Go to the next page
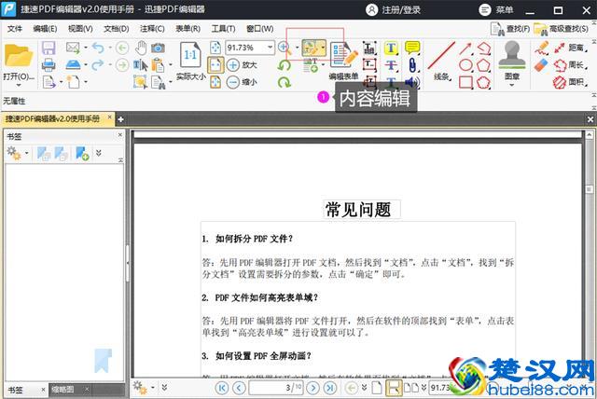This screenshot has width=597, height=399. coord(313,388)
